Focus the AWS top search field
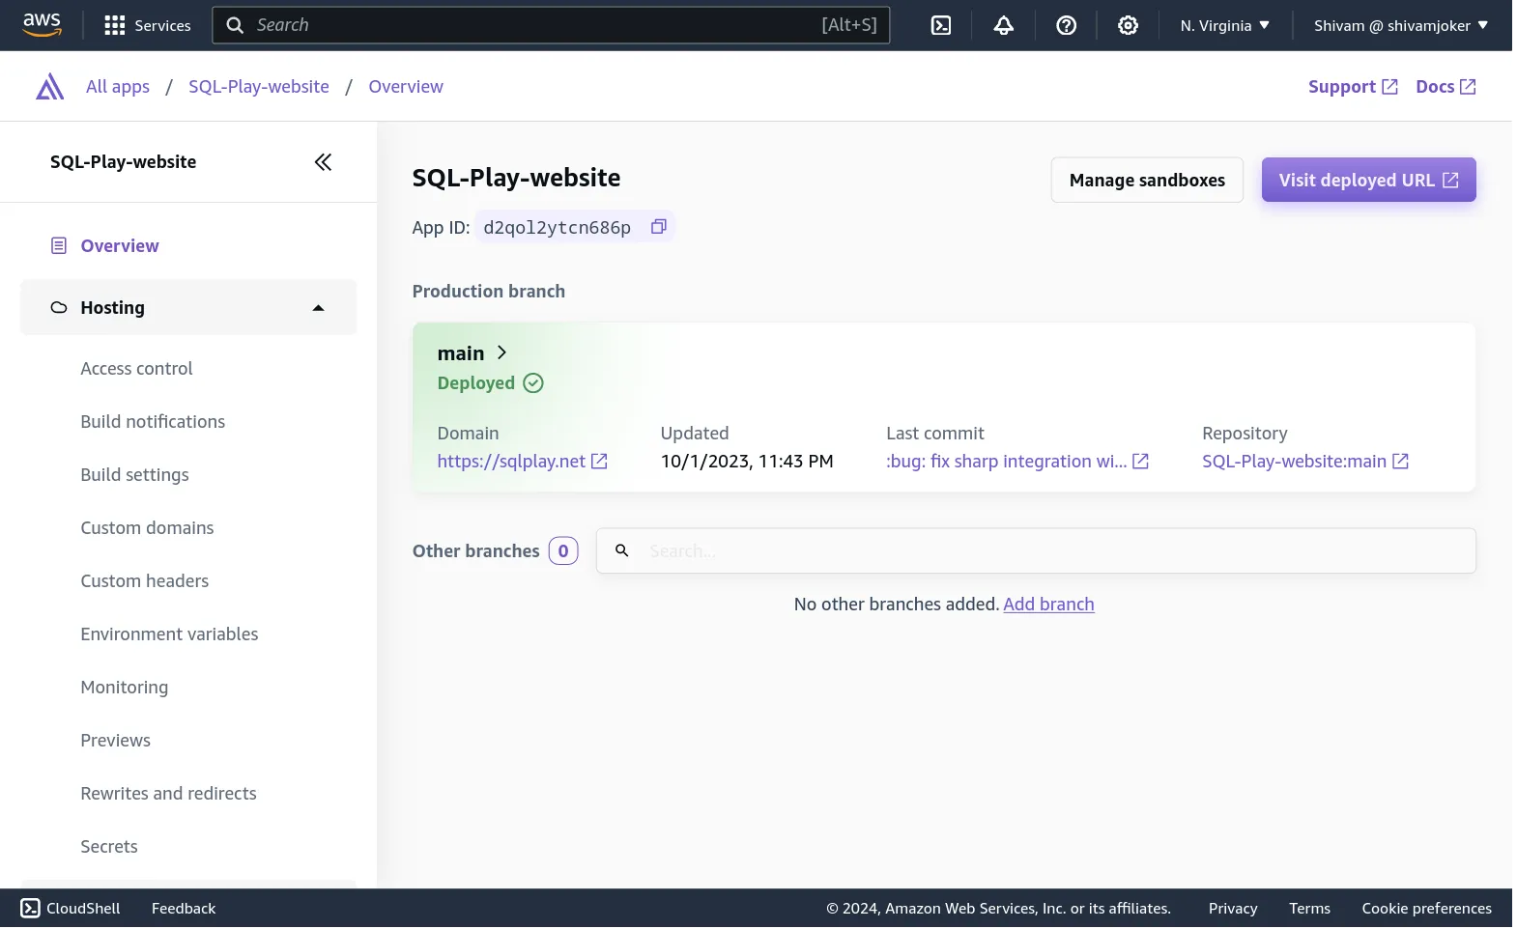 coord(551,25)
